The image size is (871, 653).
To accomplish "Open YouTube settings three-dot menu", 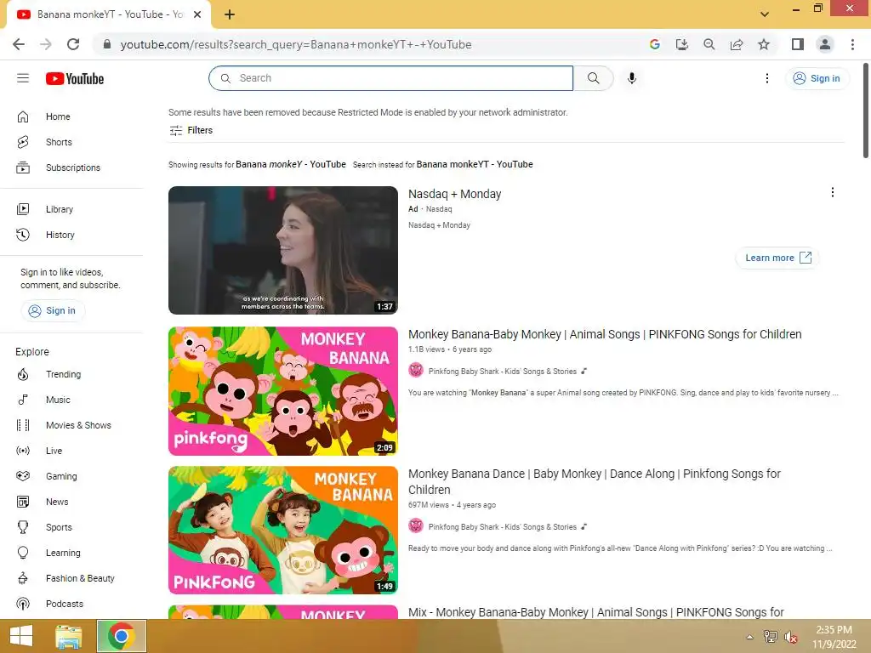I will [767, 78].
